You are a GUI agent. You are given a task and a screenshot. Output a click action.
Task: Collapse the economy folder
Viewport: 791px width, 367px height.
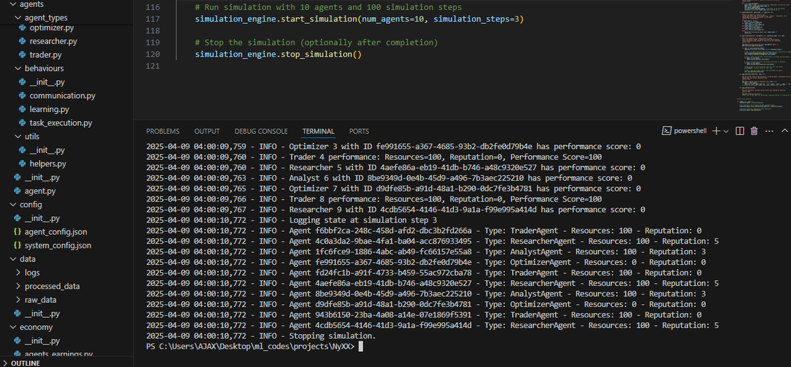coord(13,327)
